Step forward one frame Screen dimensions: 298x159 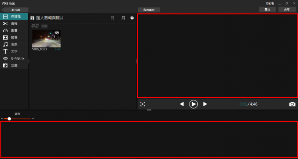205,104
